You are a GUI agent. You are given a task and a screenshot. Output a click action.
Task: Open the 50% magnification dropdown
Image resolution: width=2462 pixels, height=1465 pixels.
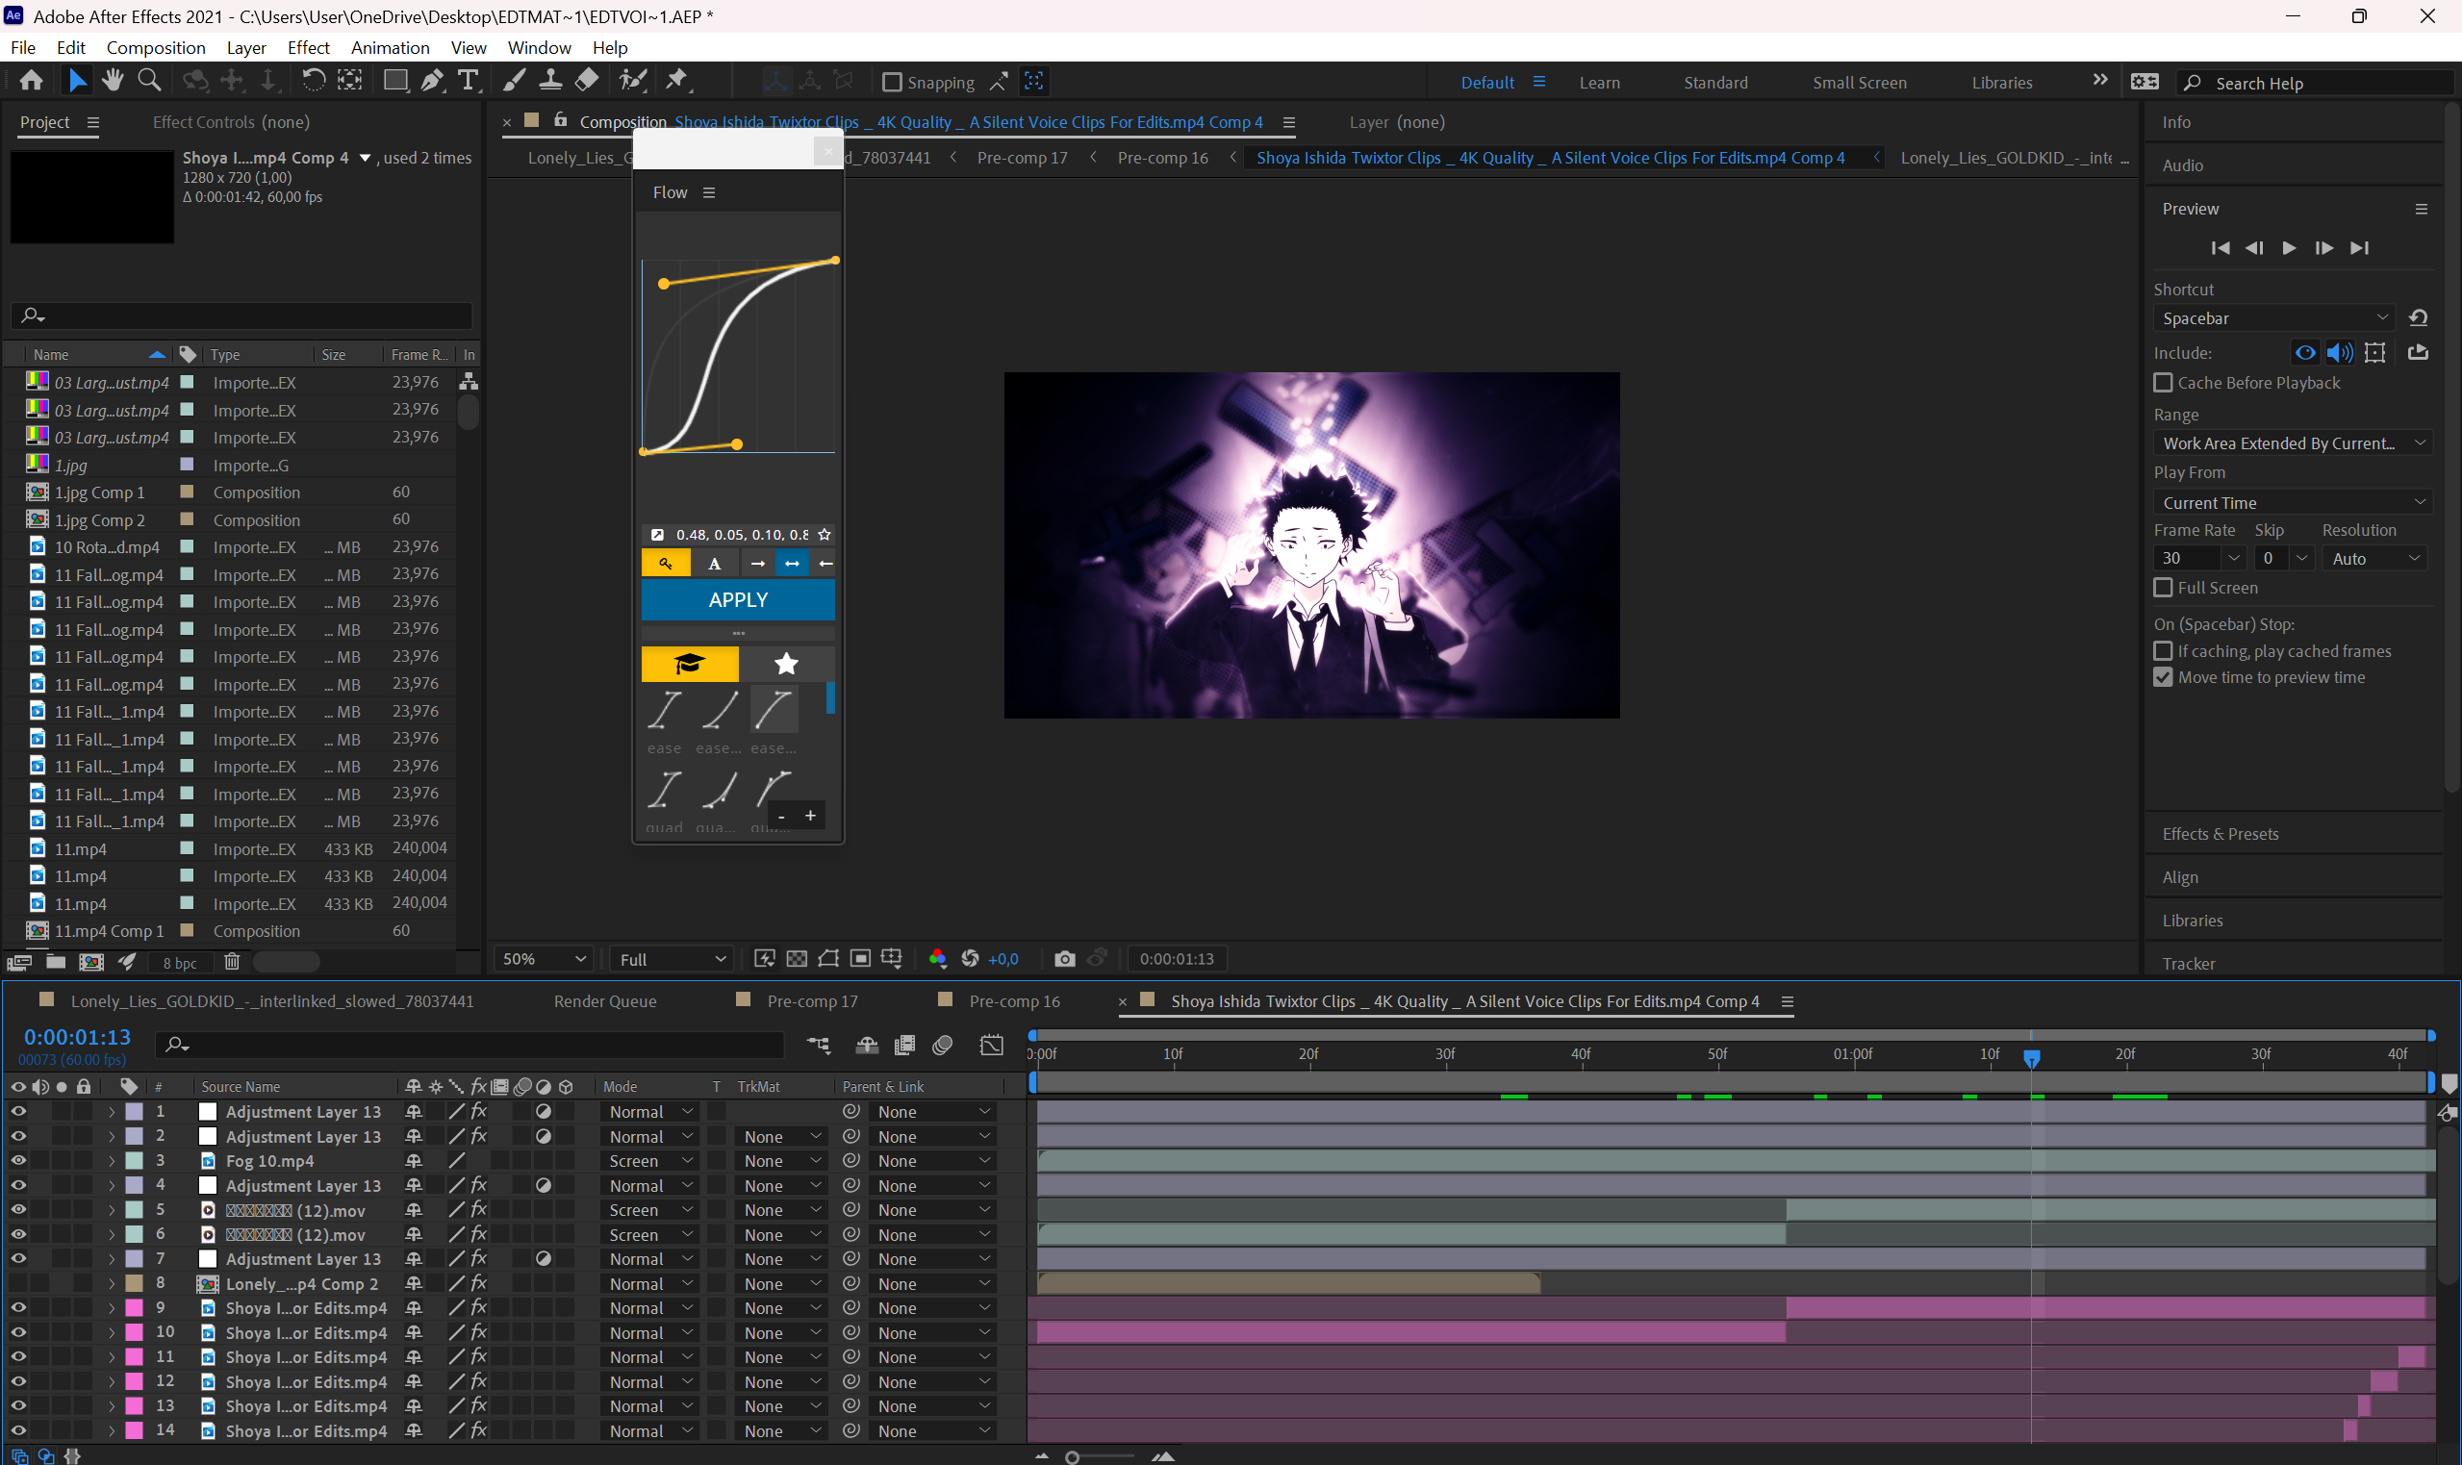544,959
